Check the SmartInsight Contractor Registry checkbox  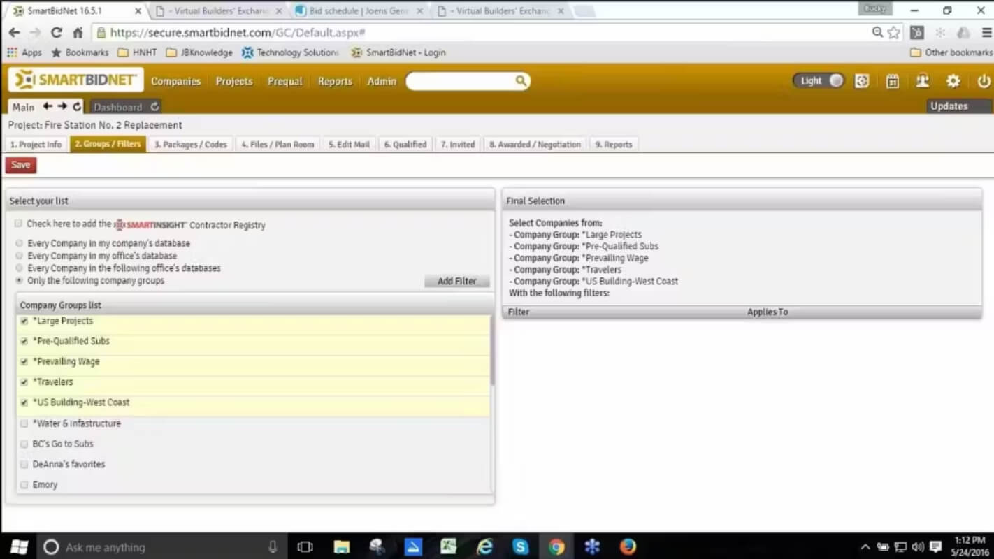tap(18, 224)
